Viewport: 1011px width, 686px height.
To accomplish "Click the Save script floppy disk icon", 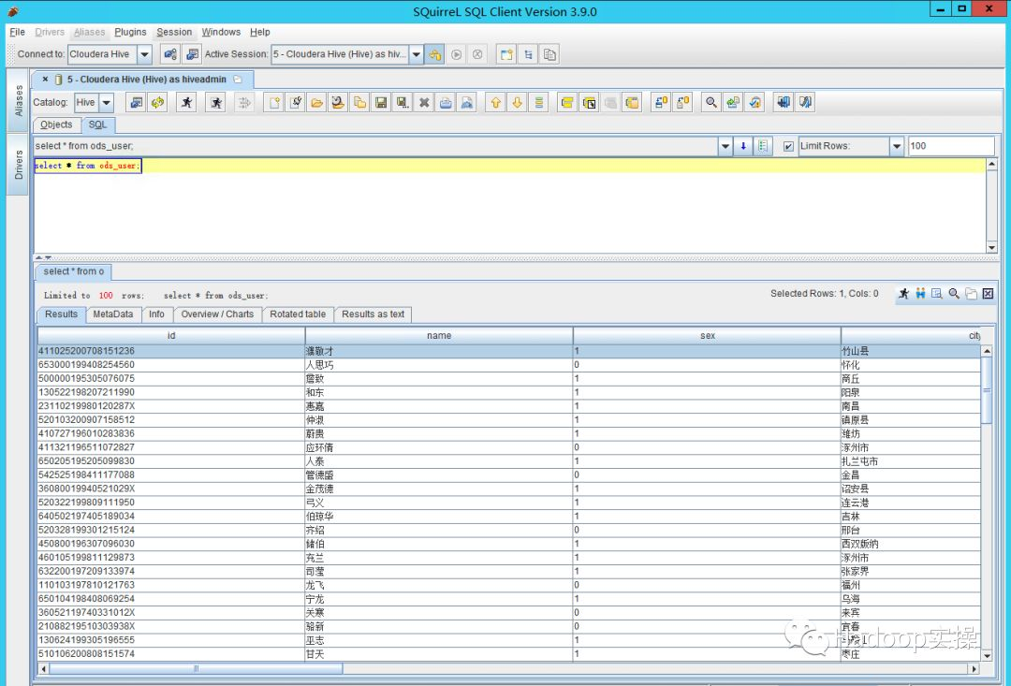I will pos(381,103).
